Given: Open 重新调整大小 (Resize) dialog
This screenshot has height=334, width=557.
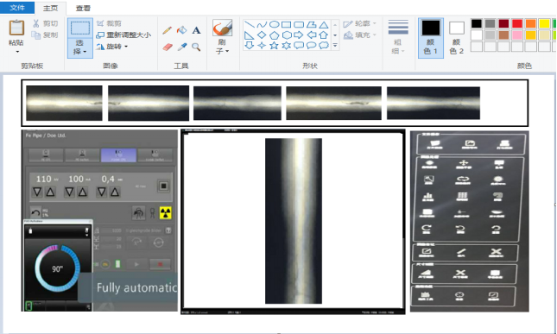Looking at the screenshot, I should coord(123,35).
